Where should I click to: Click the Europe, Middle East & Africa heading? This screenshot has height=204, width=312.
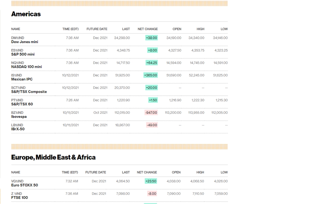coord(53,157)
